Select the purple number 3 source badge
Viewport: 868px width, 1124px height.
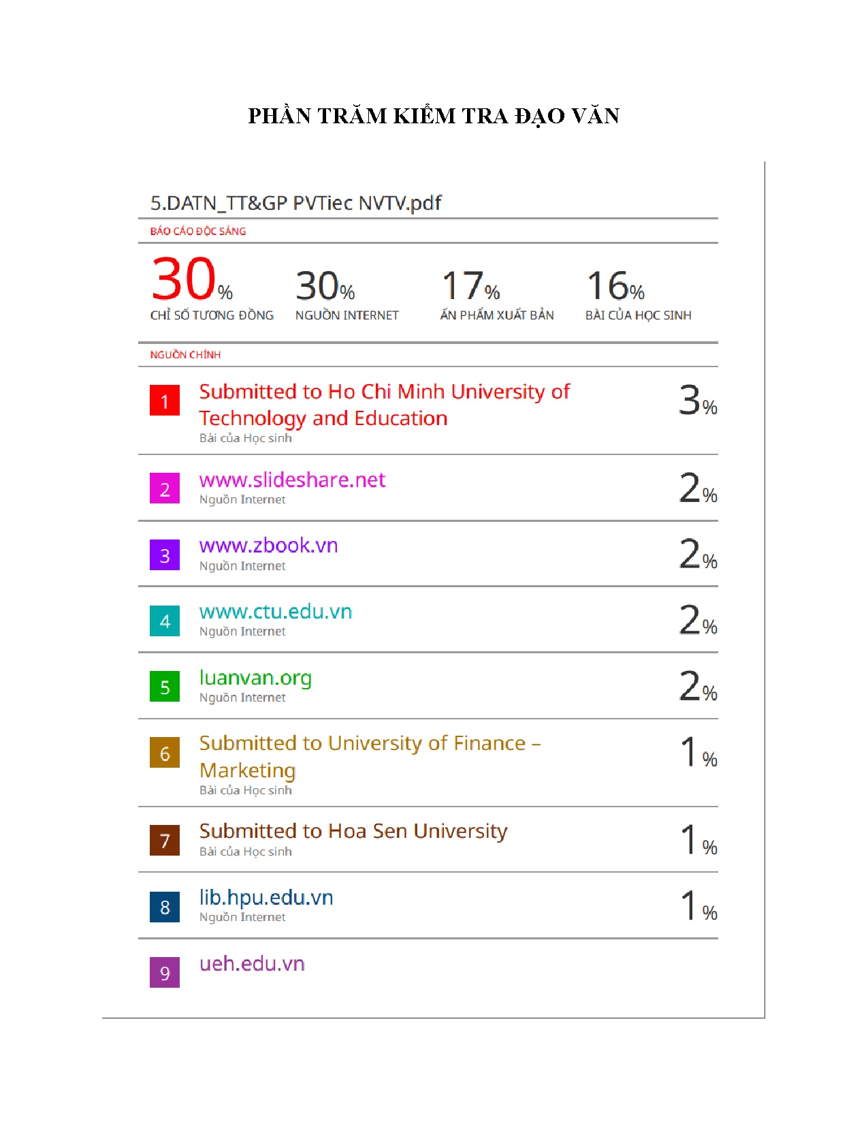pyautogui.click(x=165, y=555)
